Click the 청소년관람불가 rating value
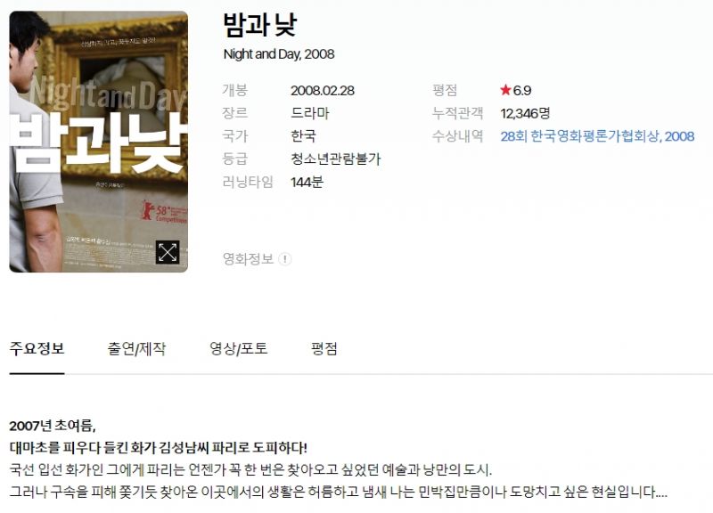Image resolution: width=713 pixels, height=513 pixels. [336, 159]
